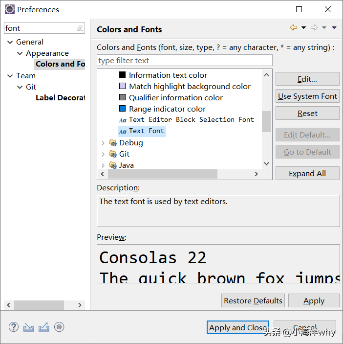Select the Text Font entry
This screenshot has width=343, height=344.
[x=142, y=131]
